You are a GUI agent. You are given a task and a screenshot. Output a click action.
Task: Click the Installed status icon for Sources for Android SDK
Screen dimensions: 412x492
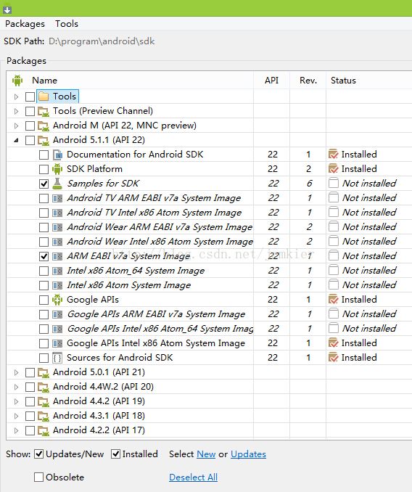point(334,358)
